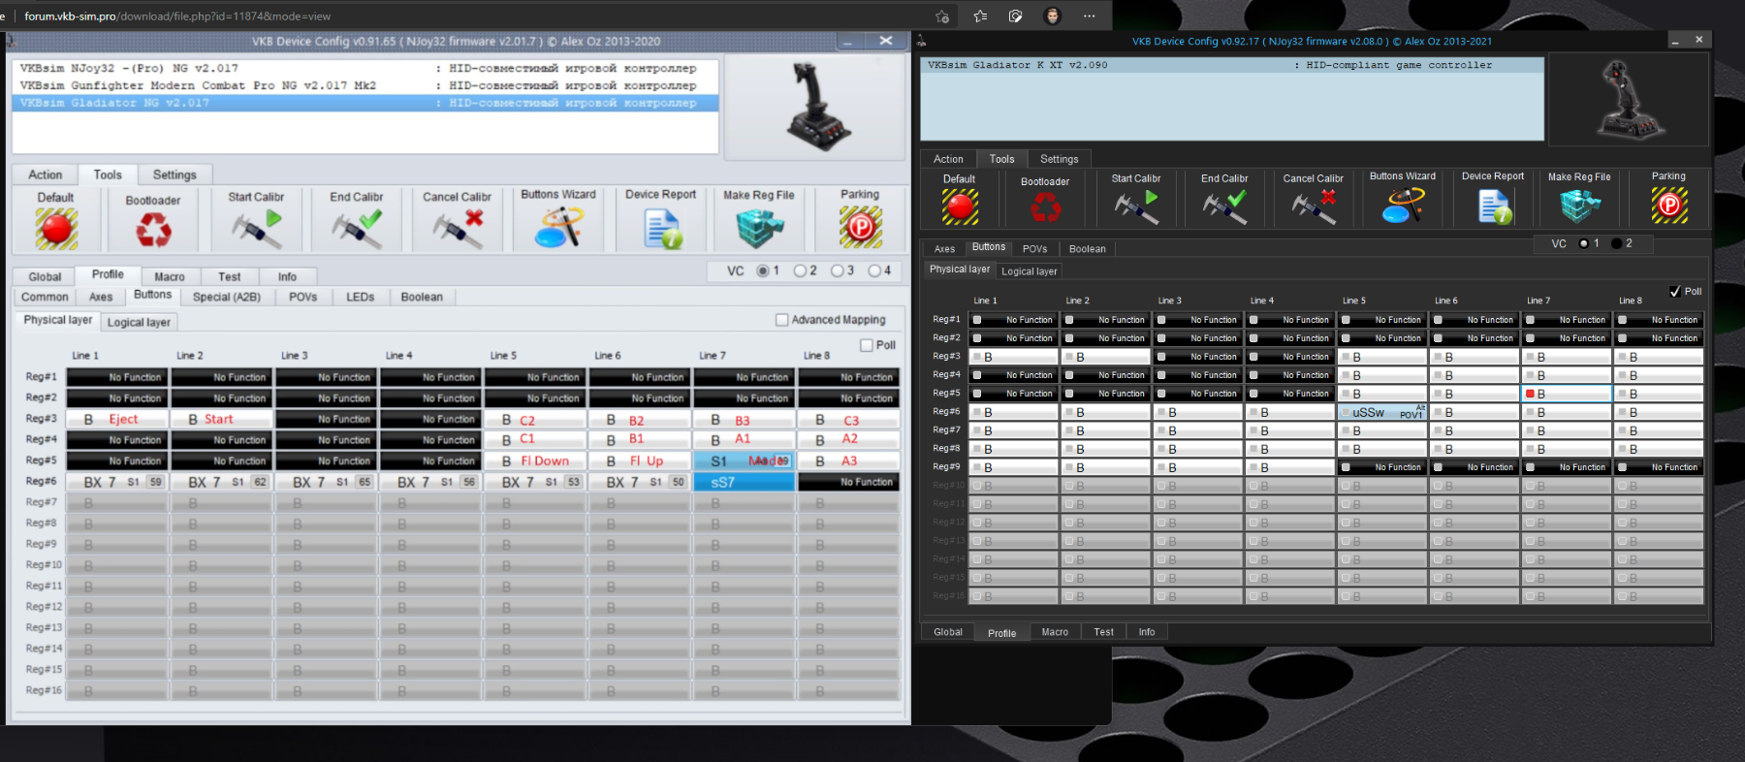Viewport: 1745px width, 762px height.
Task: Open the Axes tab in dark right window
Action: point(945,249)
